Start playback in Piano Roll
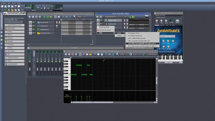Image resolution: width=215 pixels, height=121 pixels. pyautogui.click(x=66, y=54)
